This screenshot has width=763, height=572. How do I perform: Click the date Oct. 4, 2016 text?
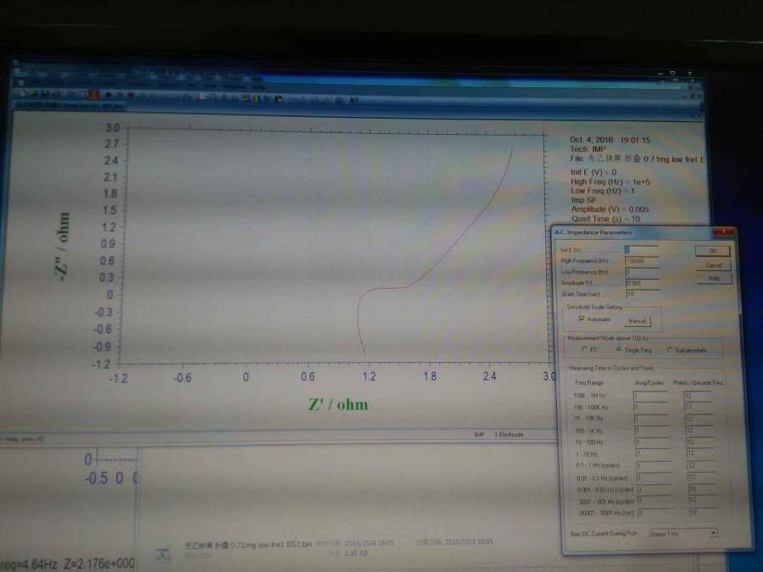591,140
